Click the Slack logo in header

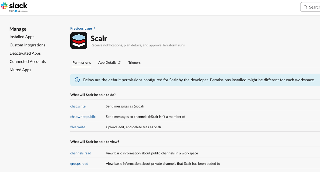14,7
